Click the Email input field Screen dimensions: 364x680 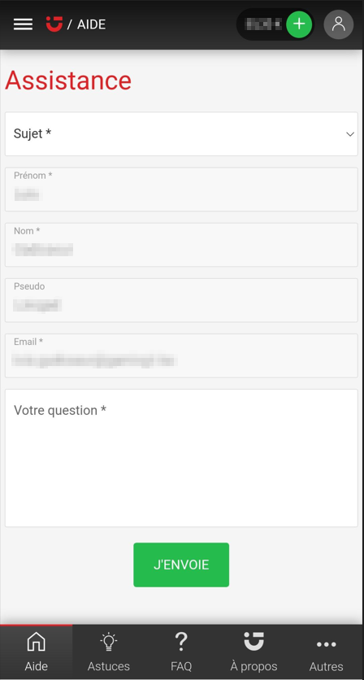tap(181, 355)
